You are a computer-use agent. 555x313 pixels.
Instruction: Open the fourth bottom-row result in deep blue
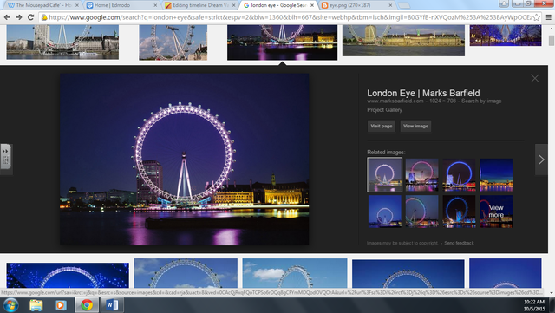click(x=408, y=273)
